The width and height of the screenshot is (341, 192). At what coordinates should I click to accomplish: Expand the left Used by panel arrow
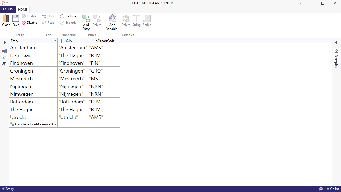[5, 43]
